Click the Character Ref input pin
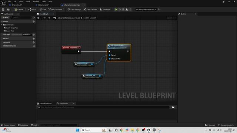The image size is (237, 133). coord(110,59)
